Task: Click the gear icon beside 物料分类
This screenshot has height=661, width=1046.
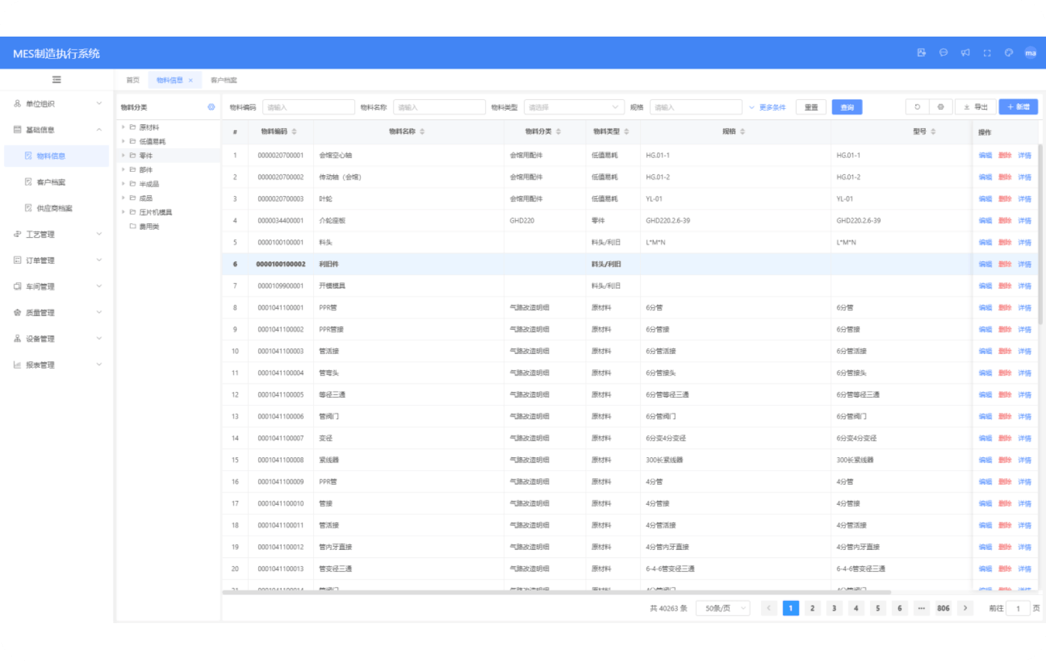Action: 211,107
